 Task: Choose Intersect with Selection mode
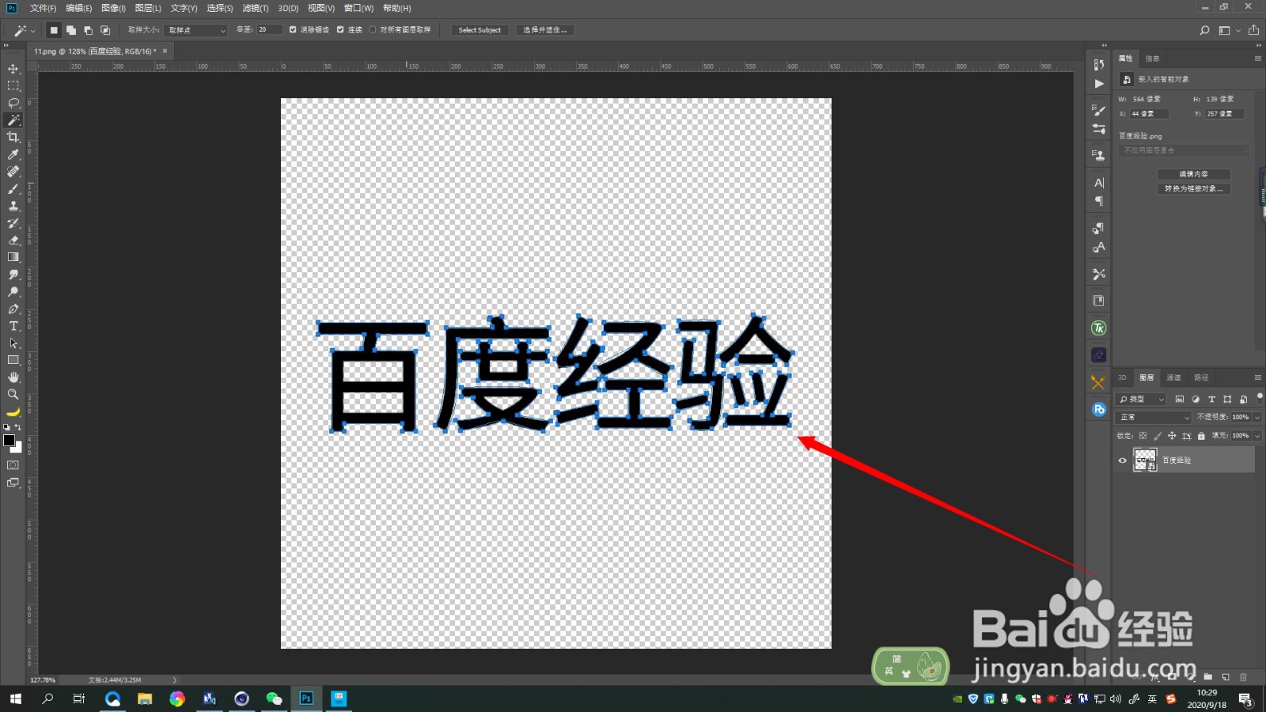105,30
